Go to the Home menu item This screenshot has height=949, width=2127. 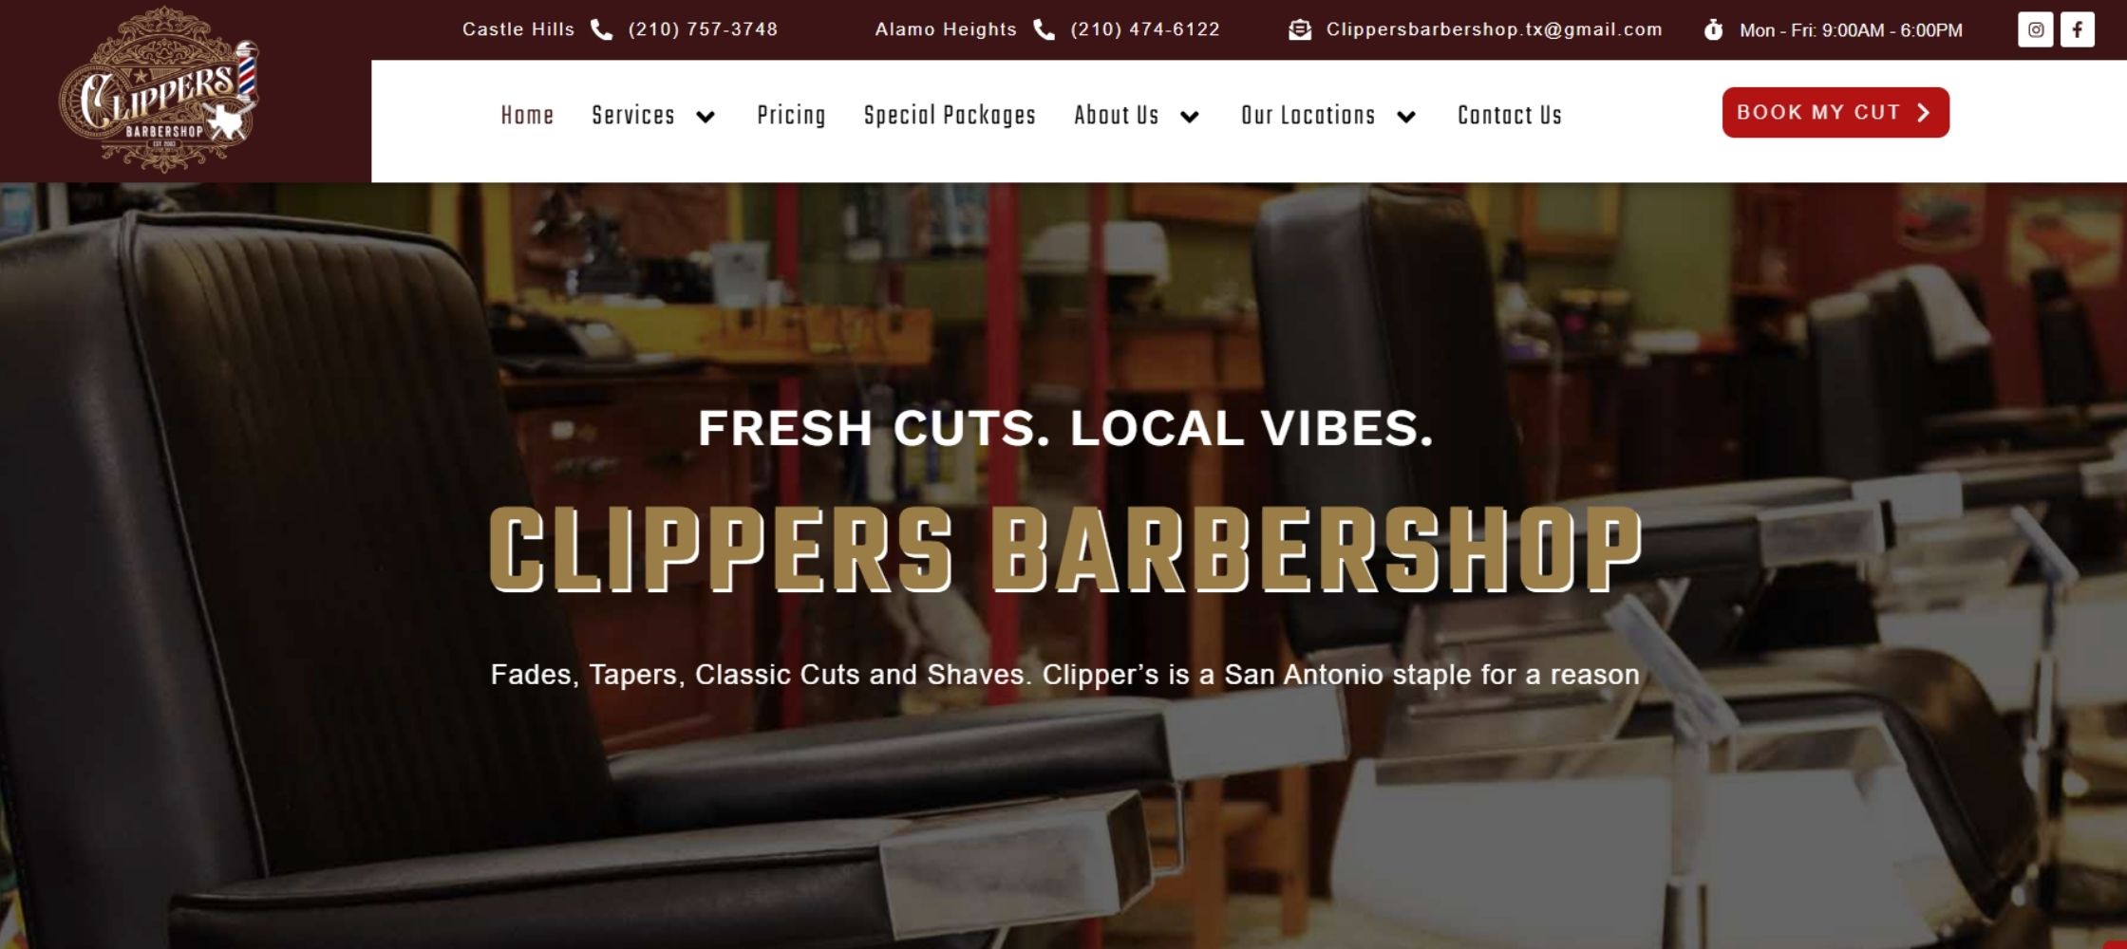527,116
